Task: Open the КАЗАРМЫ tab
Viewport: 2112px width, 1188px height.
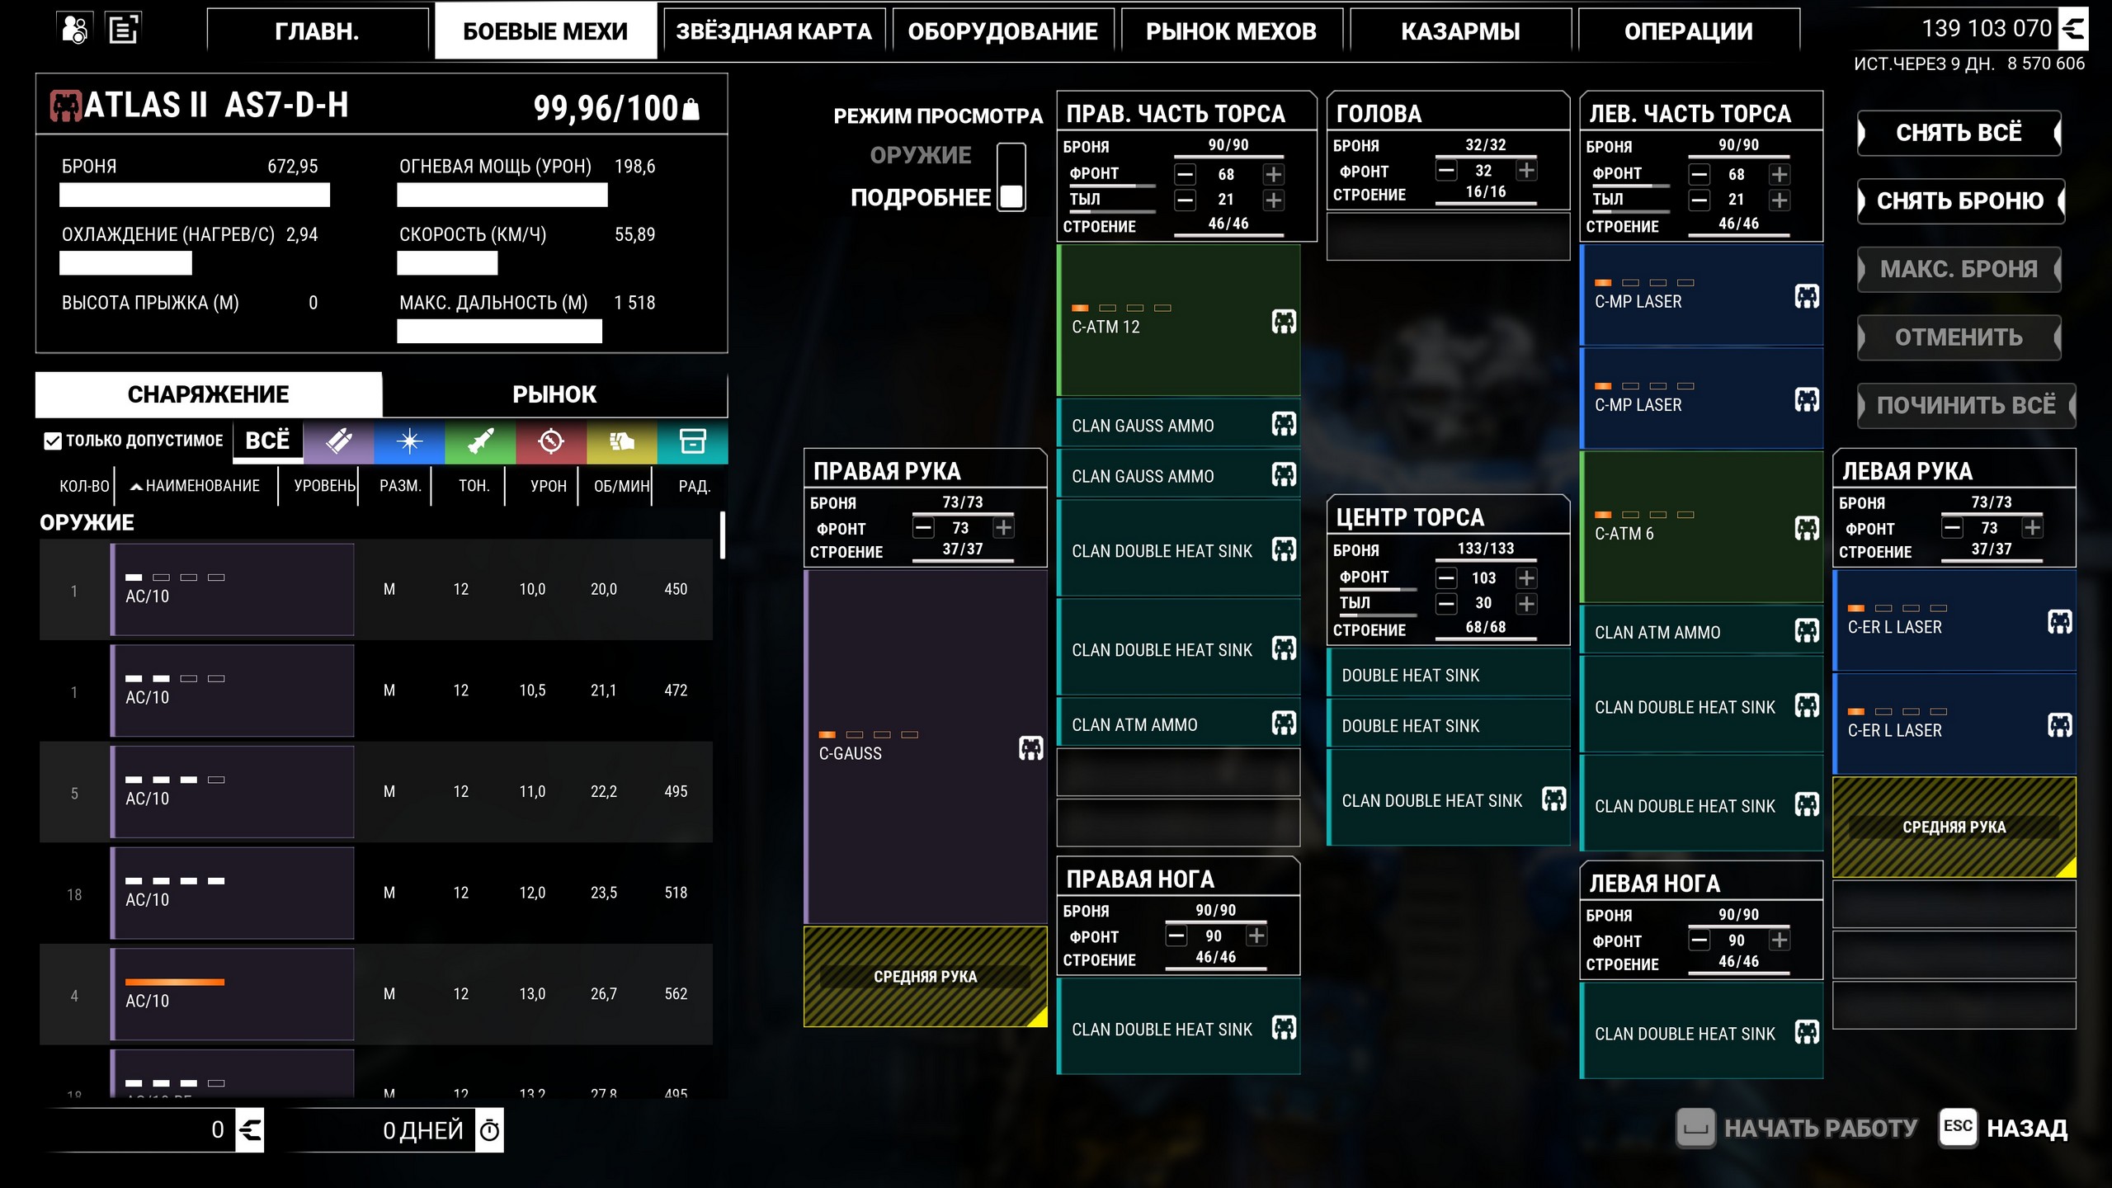Action: pyautogui.click(x=1460, y=31)
